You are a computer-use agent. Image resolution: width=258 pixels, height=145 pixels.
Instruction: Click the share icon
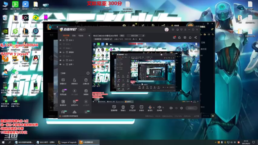195,37
